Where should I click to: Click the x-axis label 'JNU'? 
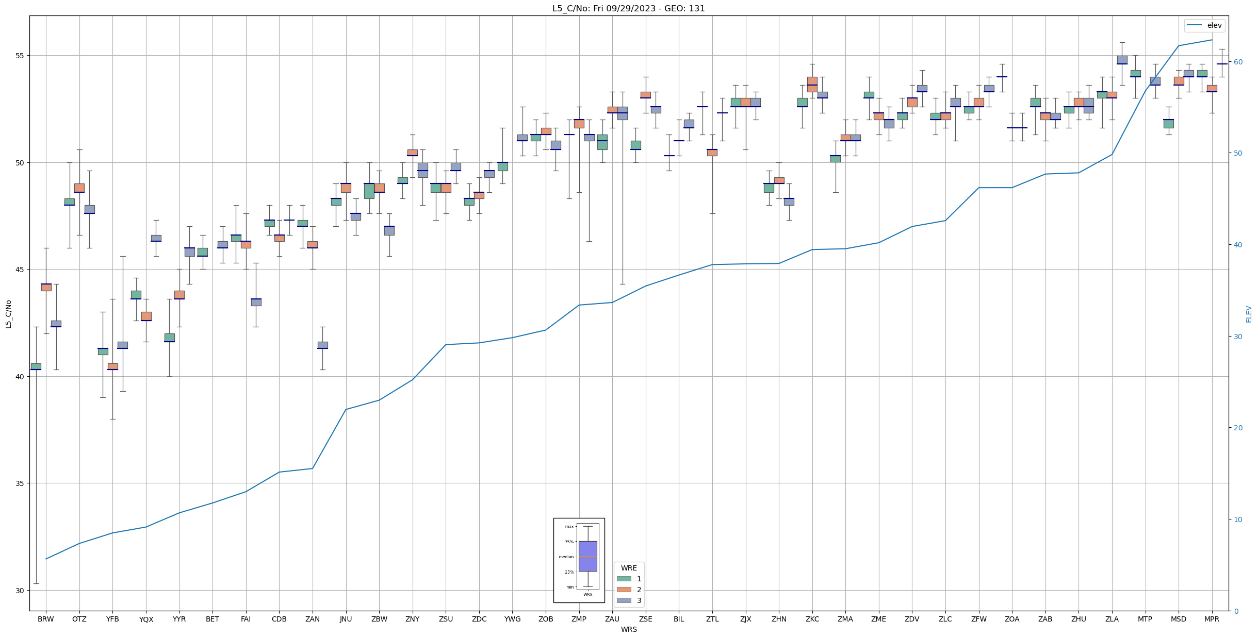(x=346, y=619)
